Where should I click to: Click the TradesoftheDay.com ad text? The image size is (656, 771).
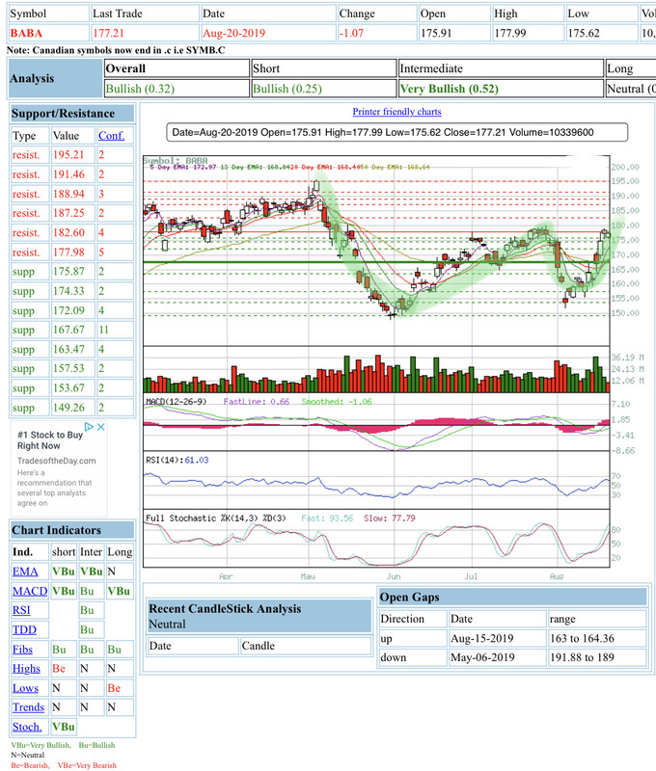point(57,461)
